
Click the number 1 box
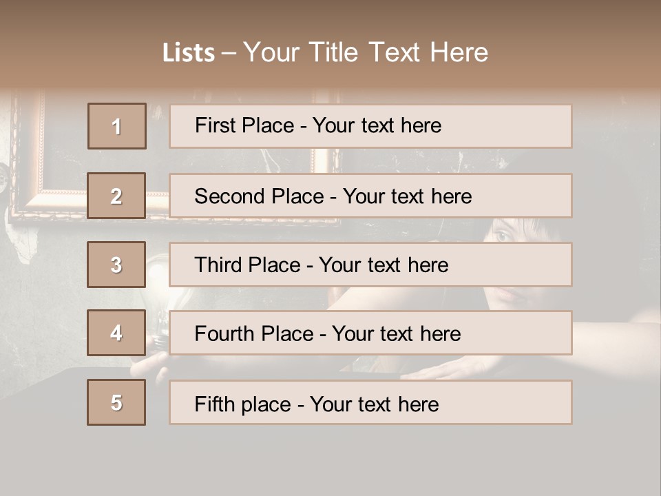(117, 126)
